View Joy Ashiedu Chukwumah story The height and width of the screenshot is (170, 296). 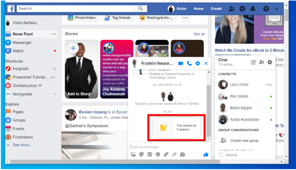116,69
